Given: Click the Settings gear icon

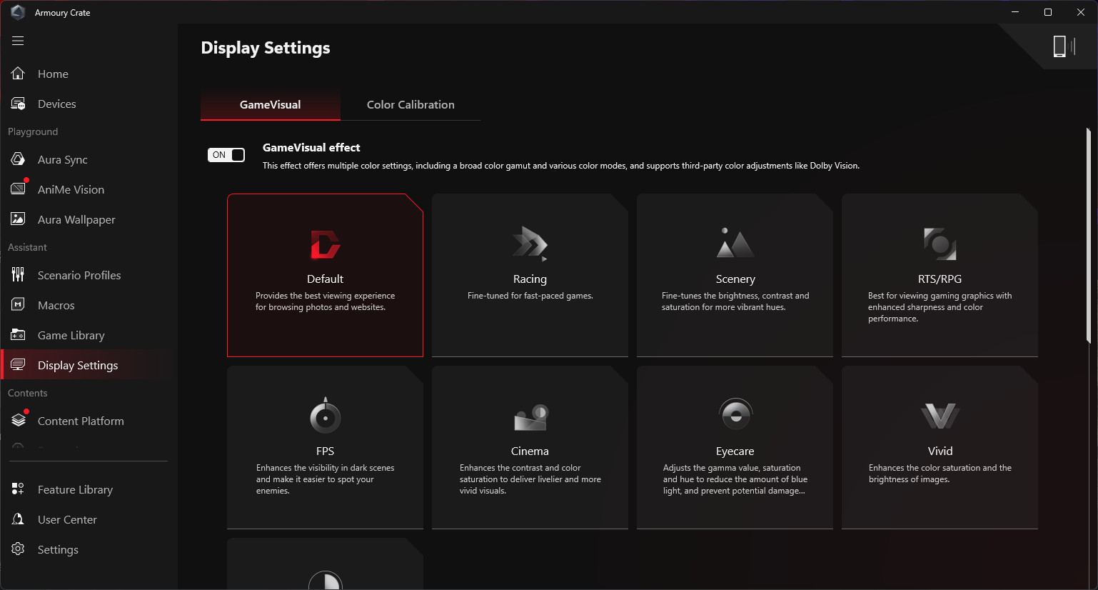Looking at the screenshot, I should point(18,549).
